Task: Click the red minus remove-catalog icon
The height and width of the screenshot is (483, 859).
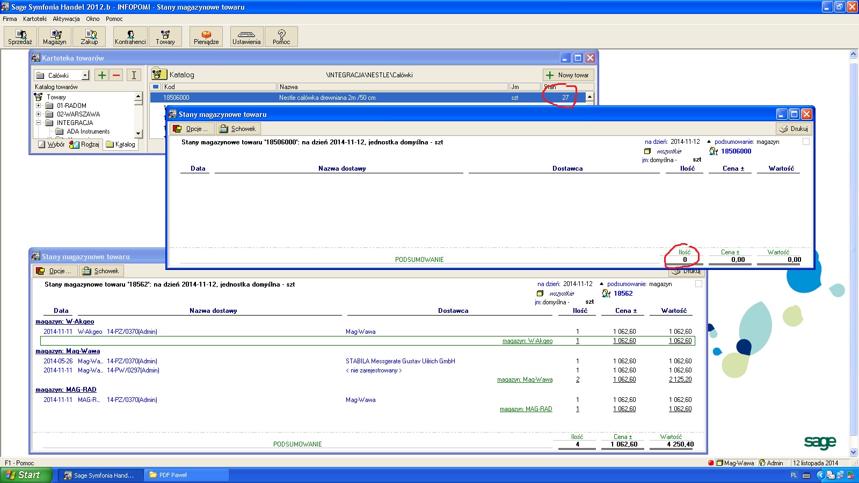Action: click(x=116, y=75)
